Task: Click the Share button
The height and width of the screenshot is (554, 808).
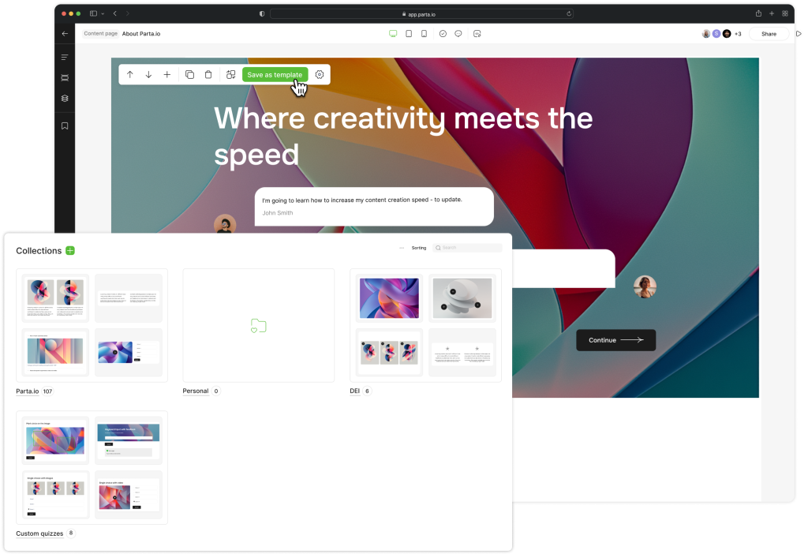Action: point(769,34)
